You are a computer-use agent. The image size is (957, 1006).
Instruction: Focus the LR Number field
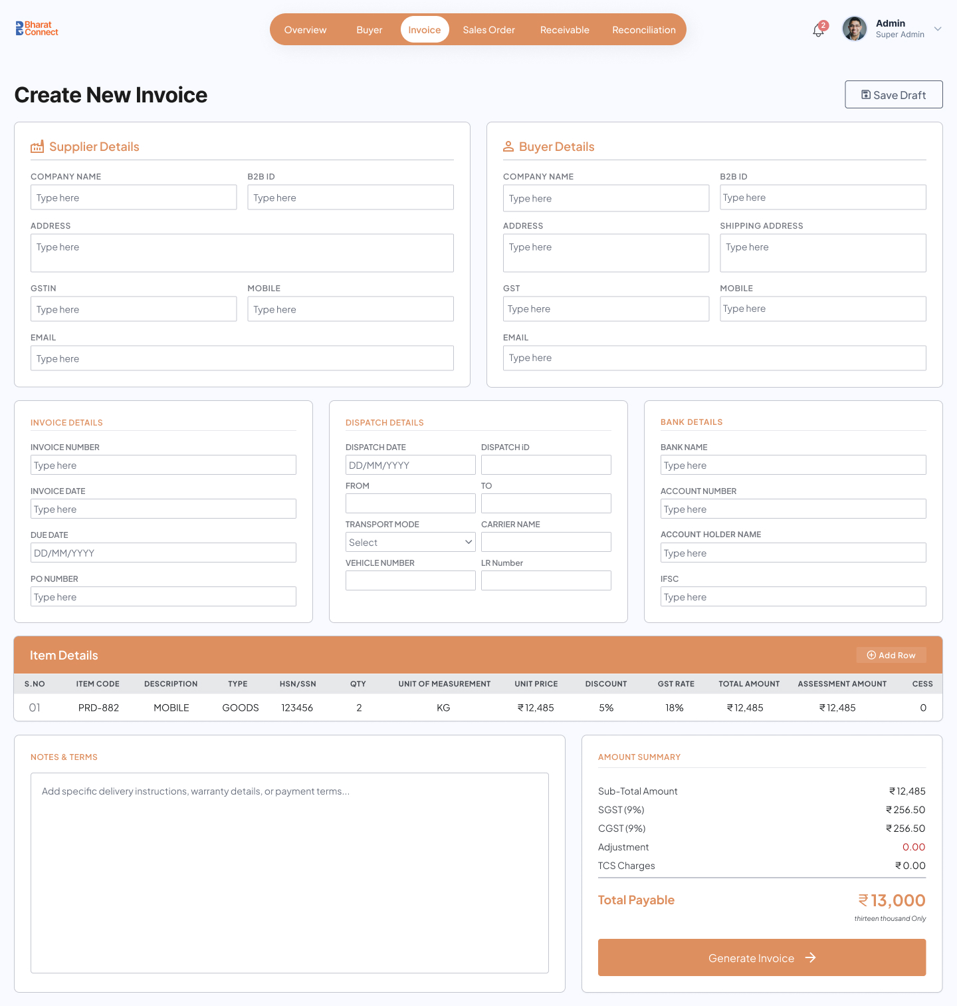click(546, 580)
